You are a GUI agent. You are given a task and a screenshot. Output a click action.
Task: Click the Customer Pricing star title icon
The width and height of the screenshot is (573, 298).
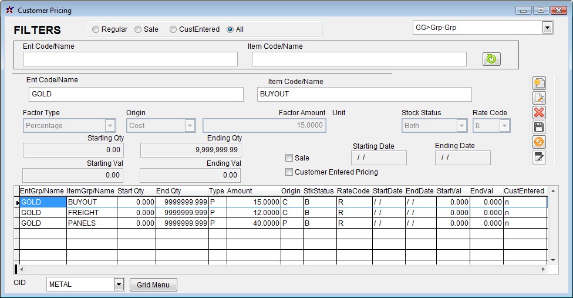(9, 11)
